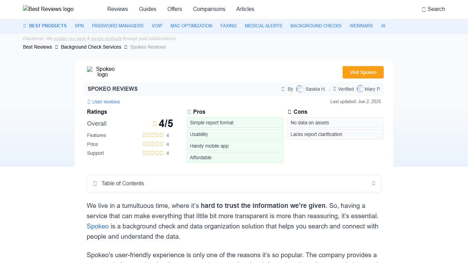Click the star icon next to 4/5
468x263 pixels.
pyautogui.click(x=154, y=123)
